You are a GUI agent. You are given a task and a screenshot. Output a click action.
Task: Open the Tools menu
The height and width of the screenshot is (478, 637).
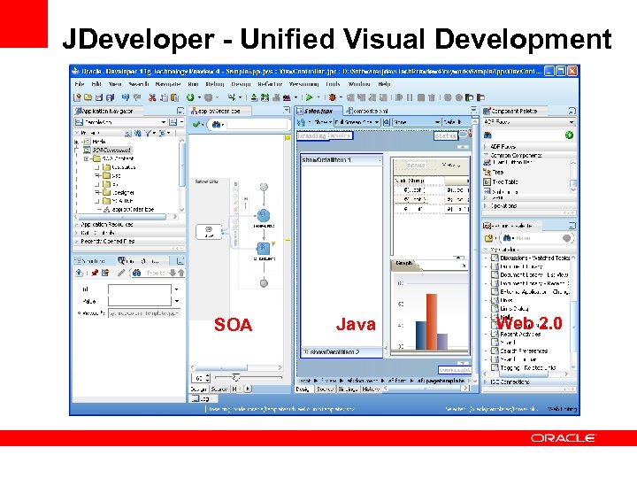333,84
